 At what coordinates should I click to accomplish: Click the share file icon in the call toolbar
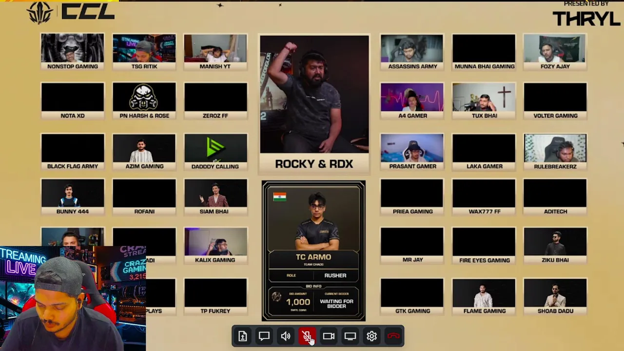[242, 336]
